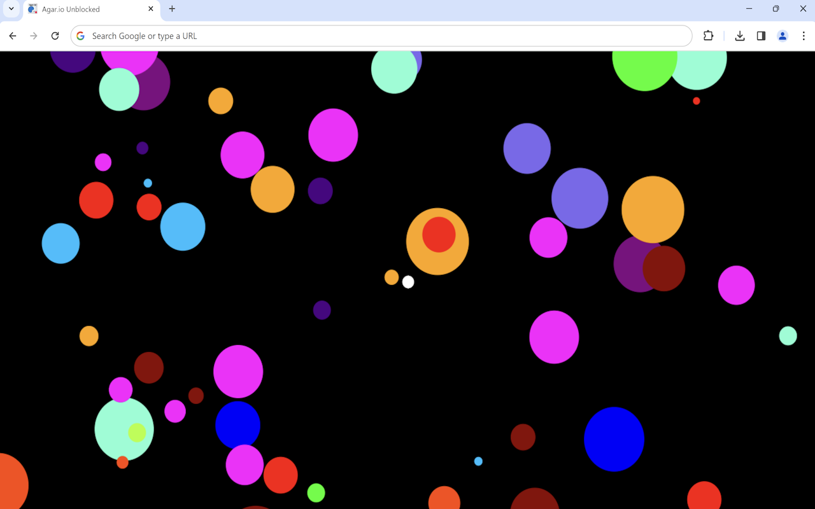Click the back navigation arrow
The height and width of the screenshot is (509, 815).
point(13,36)
